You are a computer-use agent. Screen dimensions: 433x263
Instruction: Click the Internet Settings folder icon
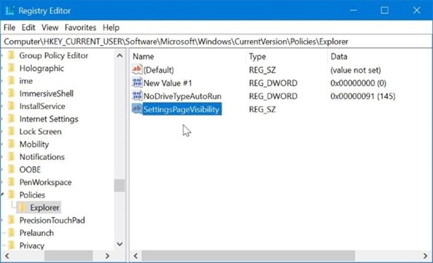(x=11, y=119)
